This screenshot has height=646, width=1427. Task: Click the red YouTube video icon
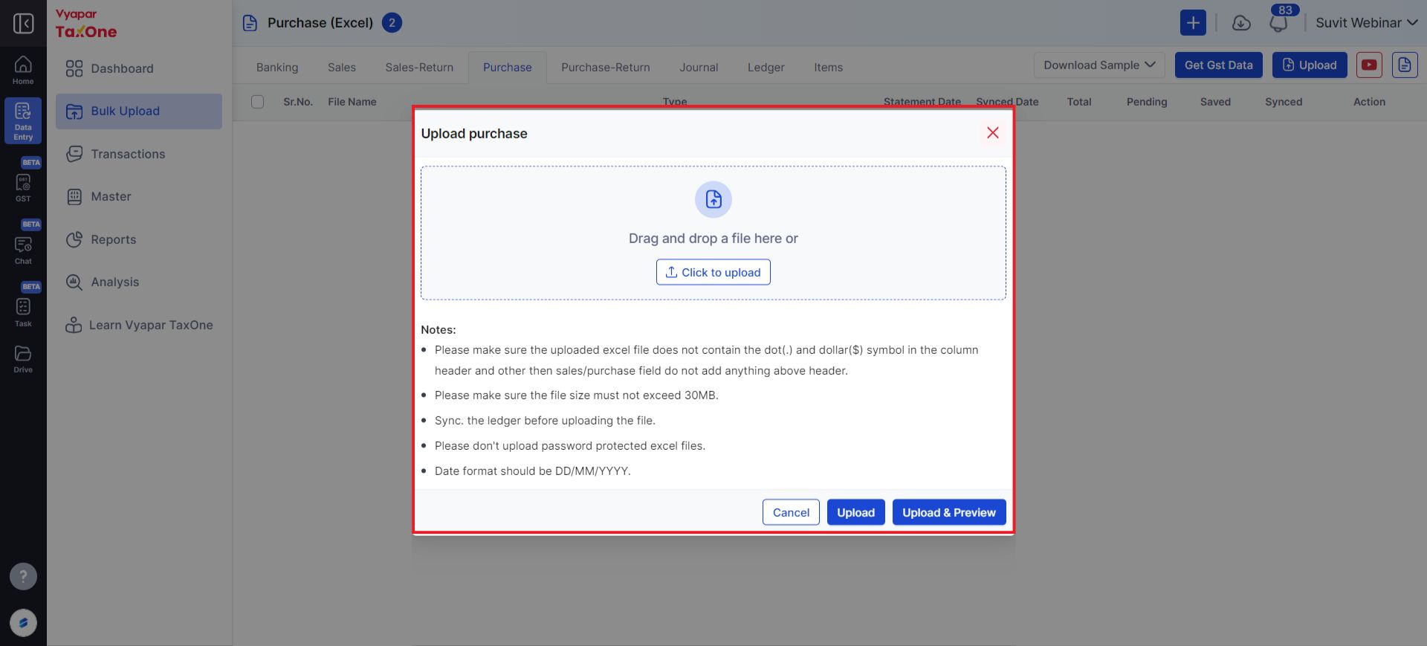[x=1369, y=65]
